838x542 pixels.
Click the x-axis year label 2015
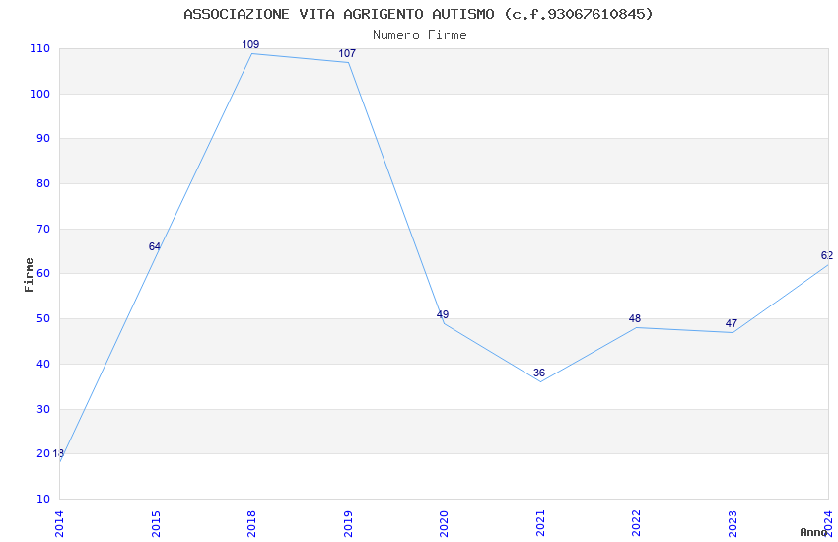click(x=156, y=524)
